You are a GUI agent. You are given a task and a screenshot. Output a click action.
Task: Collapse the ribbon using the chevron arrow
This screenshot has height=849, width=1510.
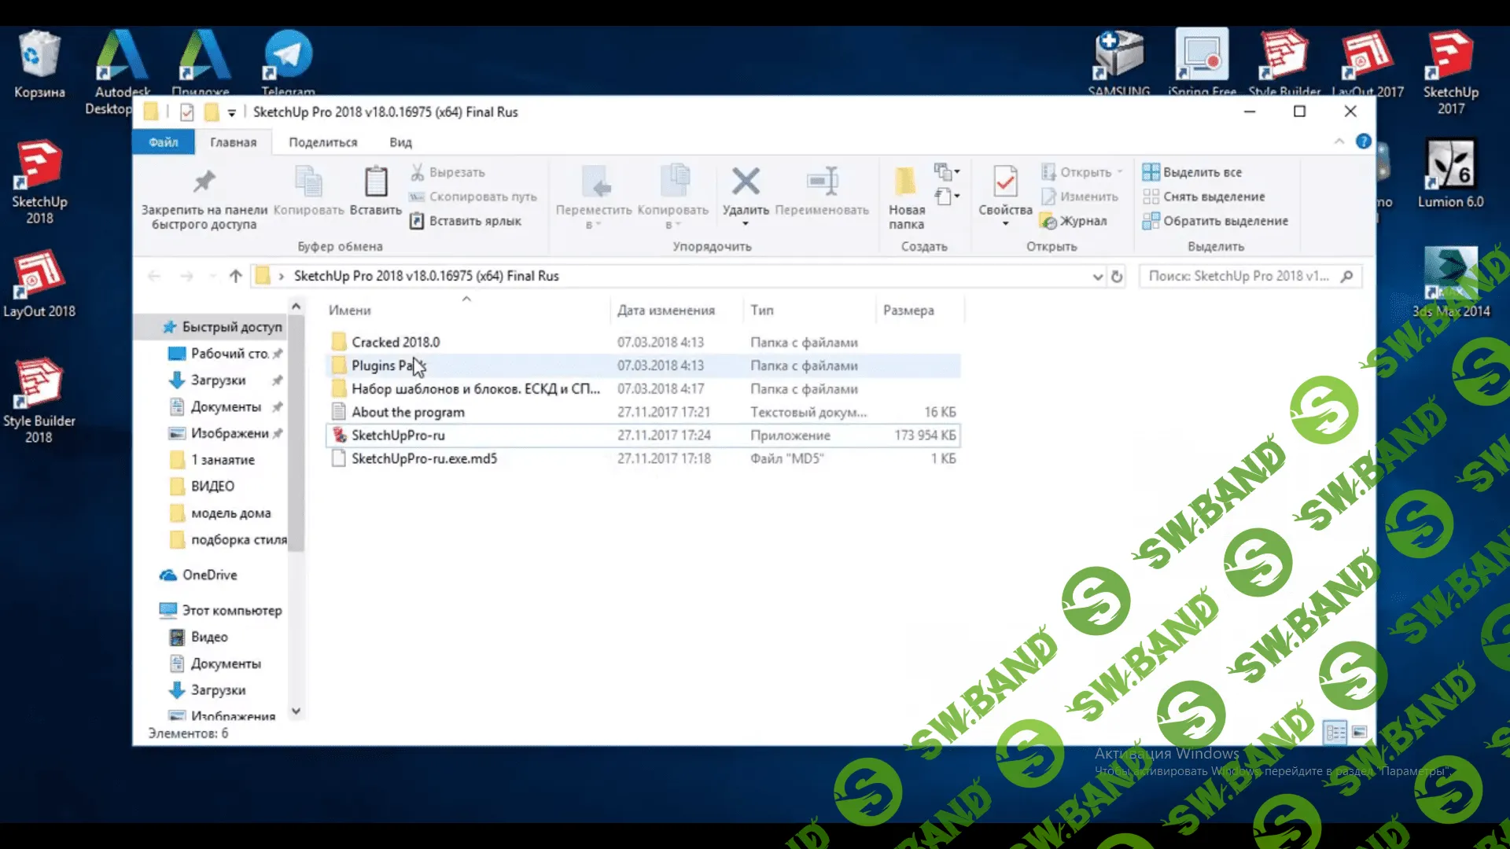pyautogui.click(x=1339, y=141)
